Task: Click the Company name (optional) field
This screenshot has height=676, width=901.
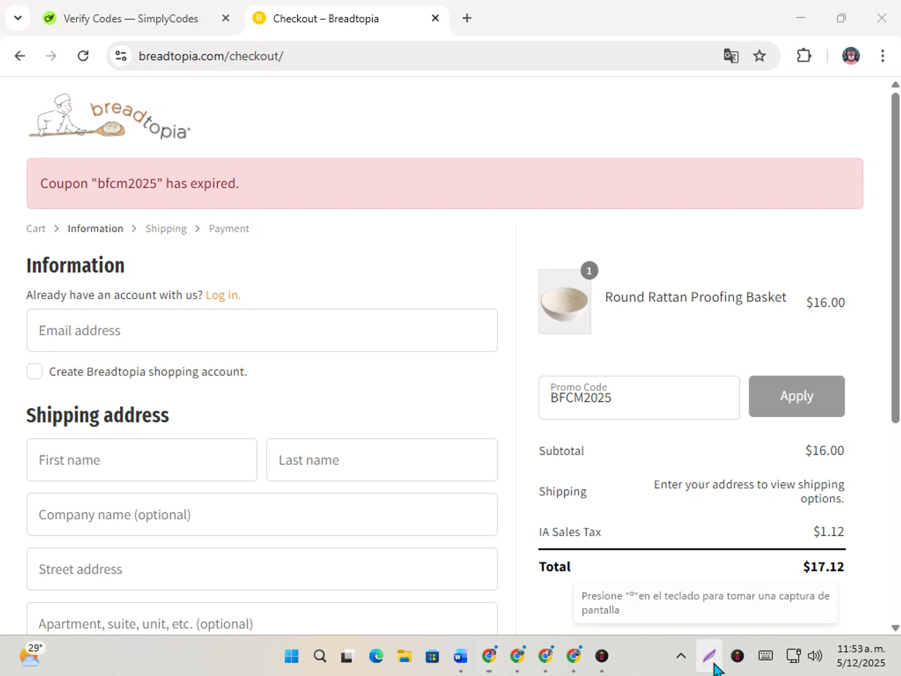Action: click(x=262, y=514)
